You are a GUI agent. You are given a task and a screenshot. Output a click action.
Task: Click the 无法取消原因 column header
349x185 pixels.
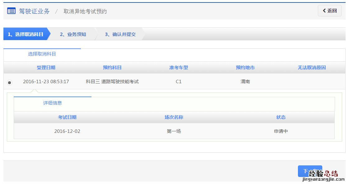[312, 68]
